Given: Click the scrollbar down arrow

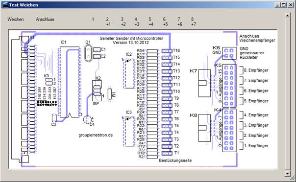Looking at the screenshot, I should (x=287, y=173).
